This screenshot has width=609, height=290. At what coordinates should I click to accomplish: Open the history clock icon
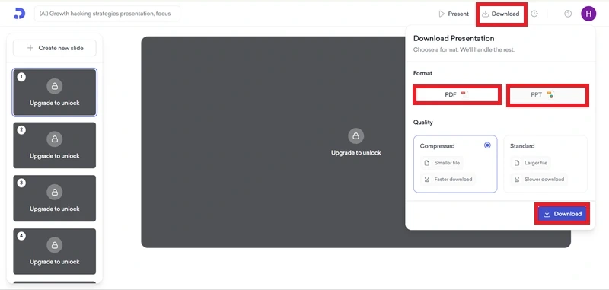click(x=534, y=14)
